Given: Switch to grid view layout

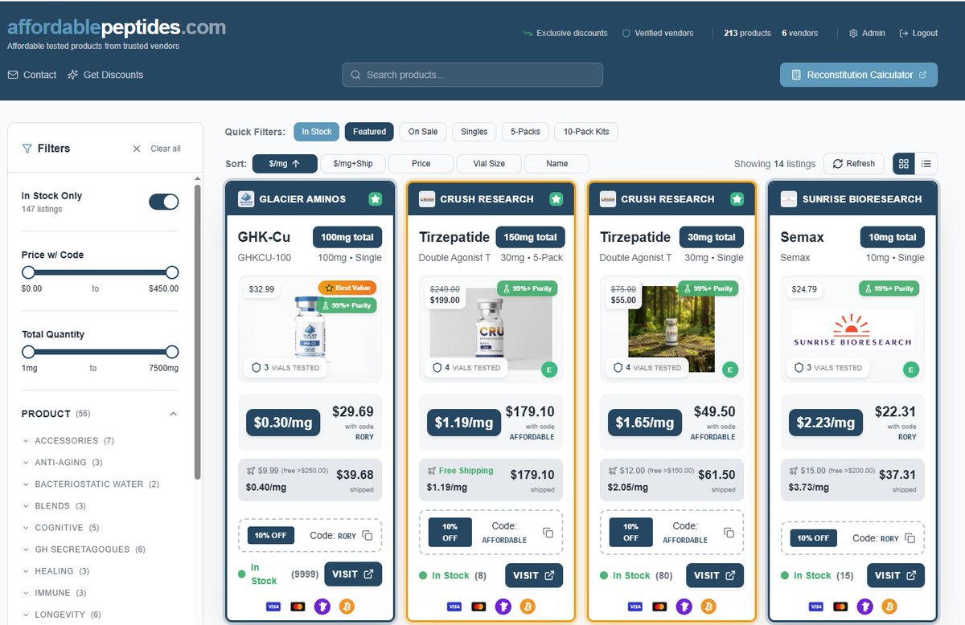Looking at the screenshot, I should click(x=904, y=164).
